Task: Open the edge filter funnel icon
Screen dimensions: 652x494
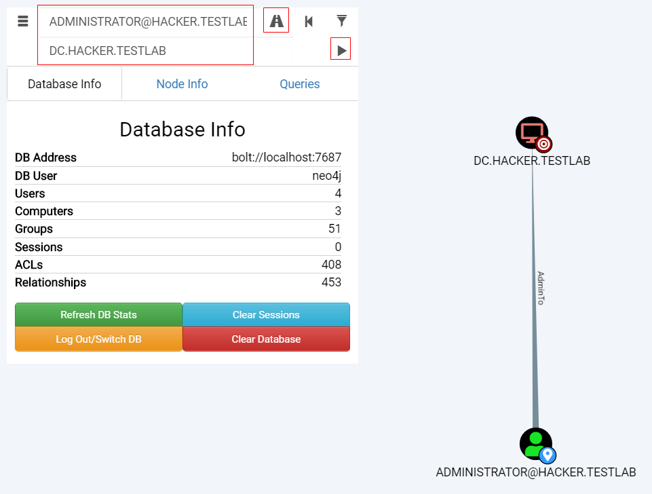Action: [342, 21]
